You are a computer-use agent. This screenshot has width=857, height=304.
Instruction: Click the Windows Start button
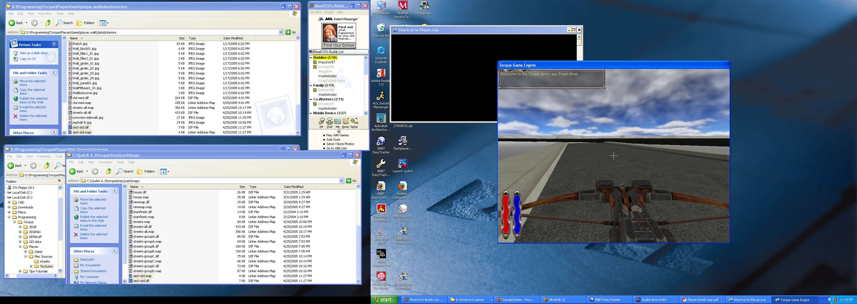pos(384,300)
